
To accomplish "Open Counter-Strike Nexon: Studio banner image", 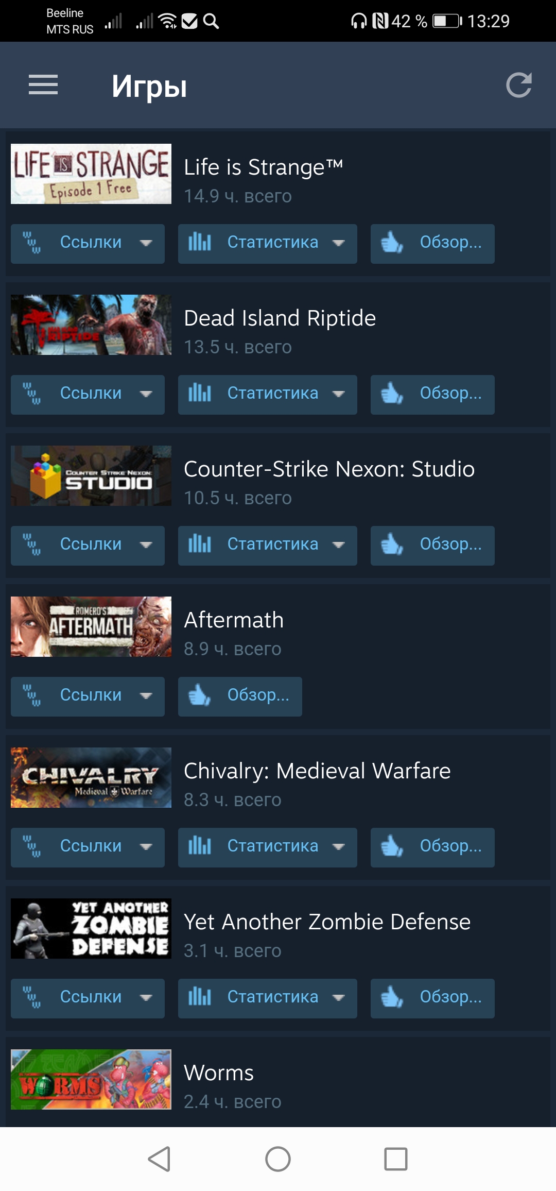I will tap(91, 475).
